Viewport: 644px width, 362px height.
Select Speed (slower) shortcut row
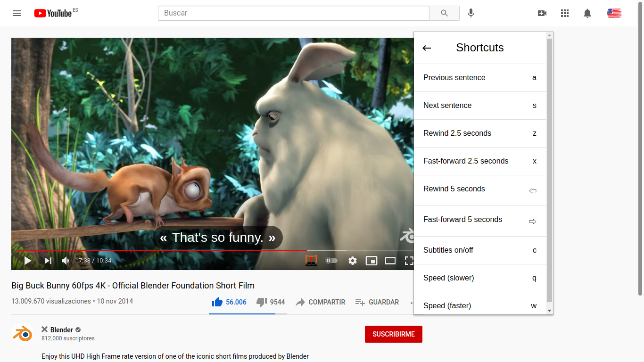(x=480, y=278)
